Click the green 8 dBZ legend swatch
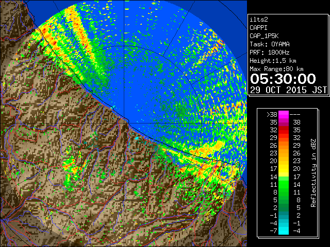The width and height of the screenshot is (330, 247). pyautogui.click(x=284, y=192)
